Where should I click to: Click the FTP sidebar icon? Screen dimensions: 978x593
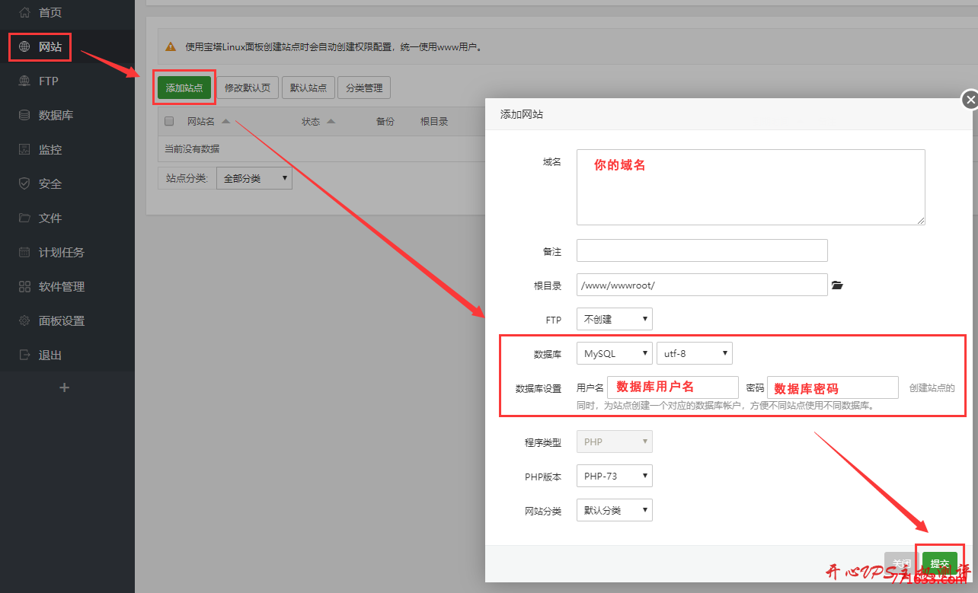24,81
